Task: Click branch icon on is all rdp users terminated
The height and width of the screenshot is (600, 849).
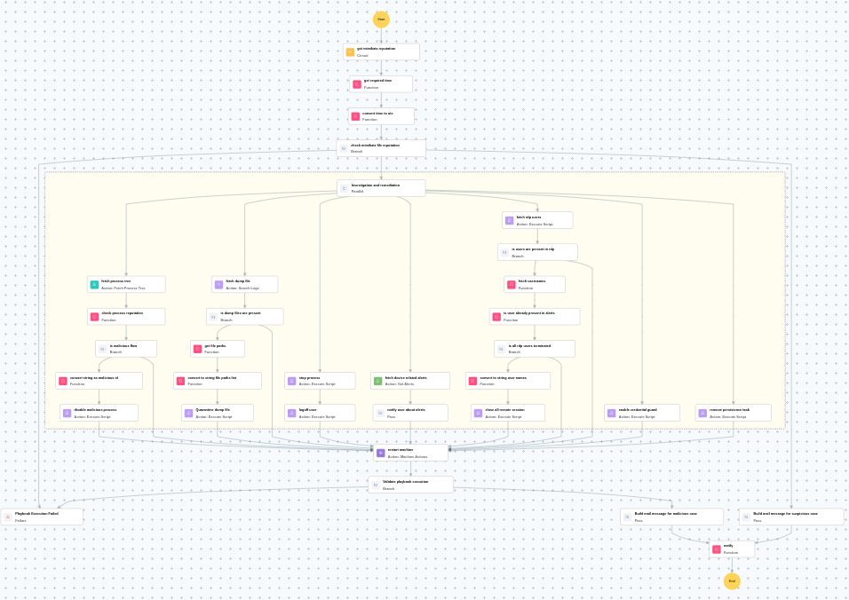Action: click(x=502, y=349)
